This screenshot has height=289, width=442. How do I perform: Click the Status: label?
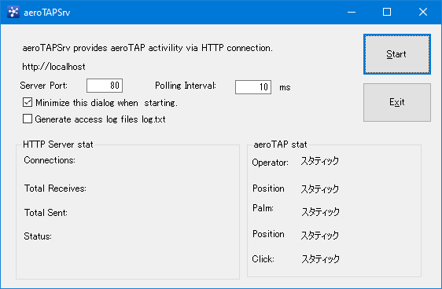coord(38,236)
